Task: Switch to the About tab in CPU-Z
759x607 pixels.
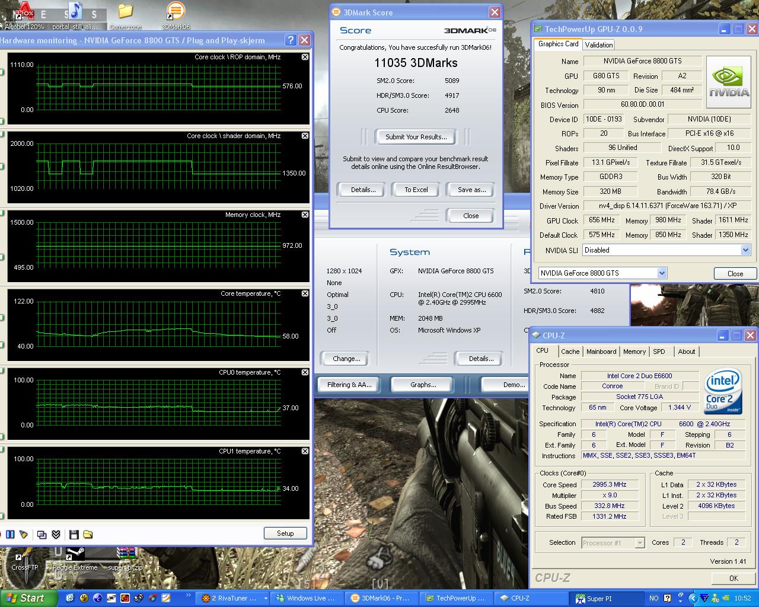Action: click(687, 352)
